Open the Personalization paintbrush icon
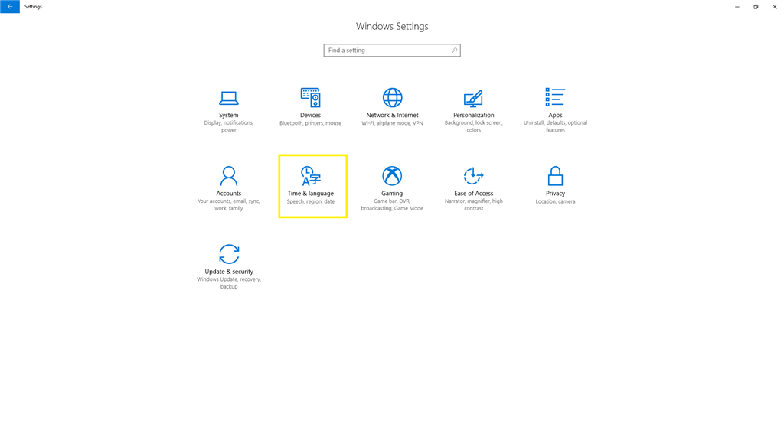This screenshot has width=784, height=424. click(x=473, y=99)
